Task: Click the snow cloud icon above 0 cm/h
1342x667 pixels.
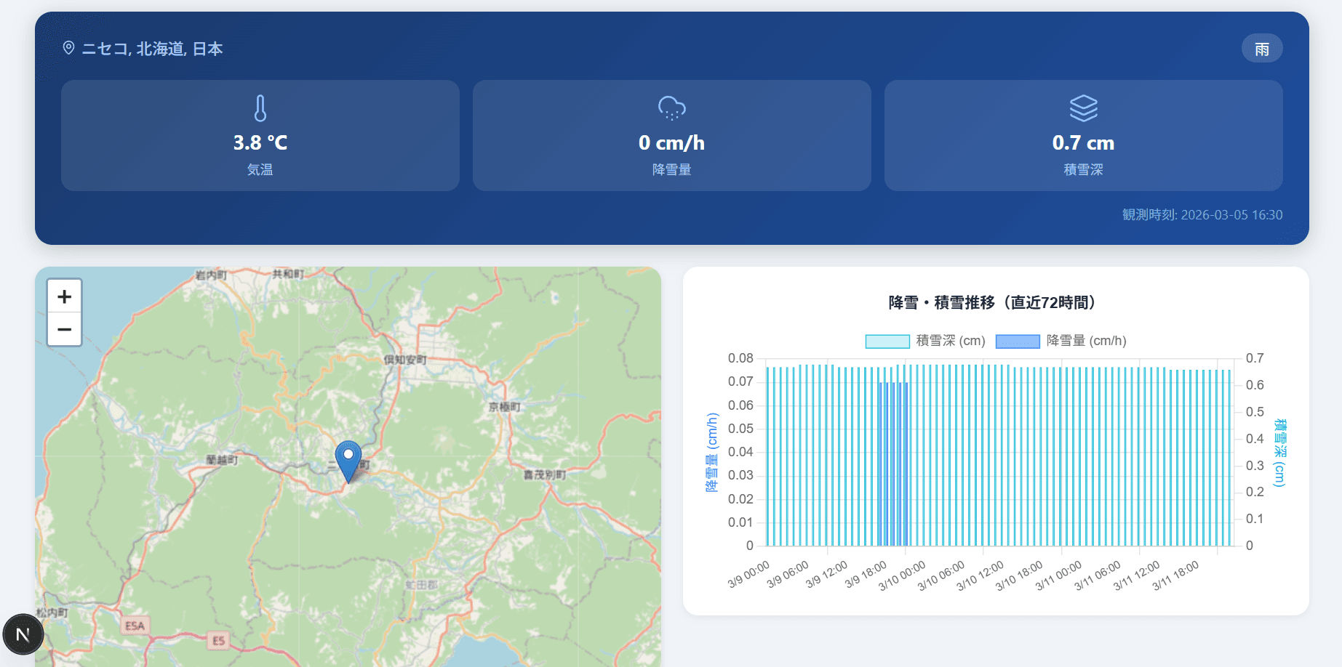Action: (671, 108)
